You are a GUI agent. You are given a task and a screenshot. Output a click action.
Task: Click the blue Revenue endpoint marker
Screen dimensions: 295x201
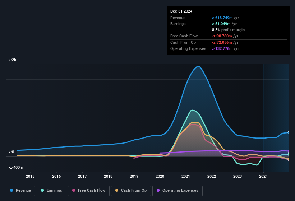289,132
